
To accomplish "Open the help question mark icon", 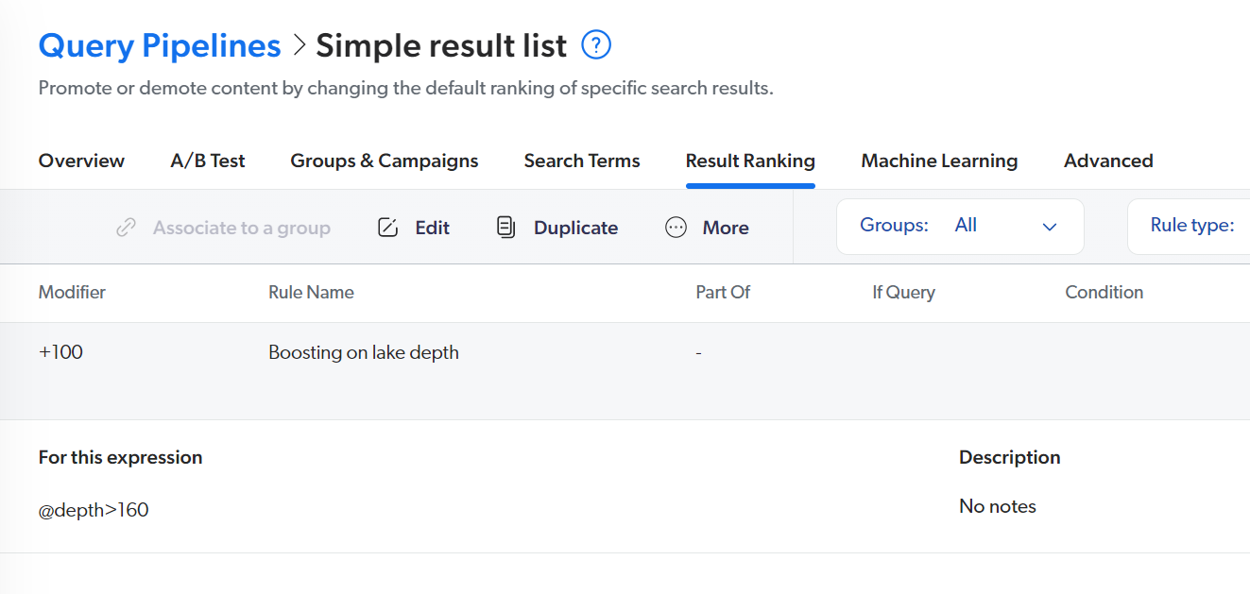I will pyautogui.click(x=596, y=44).
